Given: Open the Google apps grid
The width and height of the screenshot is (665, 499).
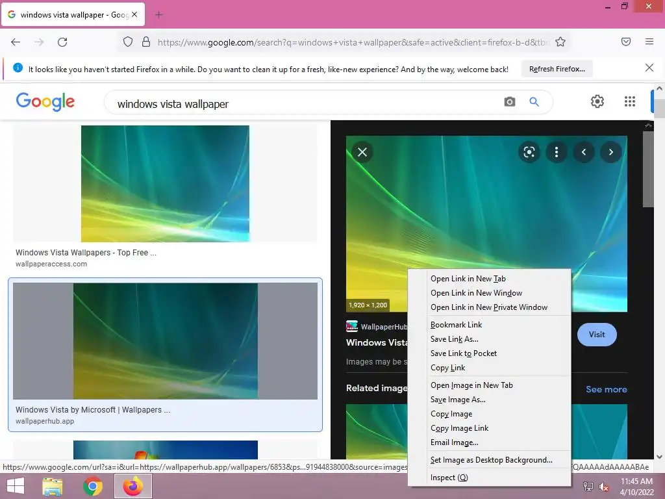Looking at the screenshot, I should pyautogui.click(x=630, y=101).
